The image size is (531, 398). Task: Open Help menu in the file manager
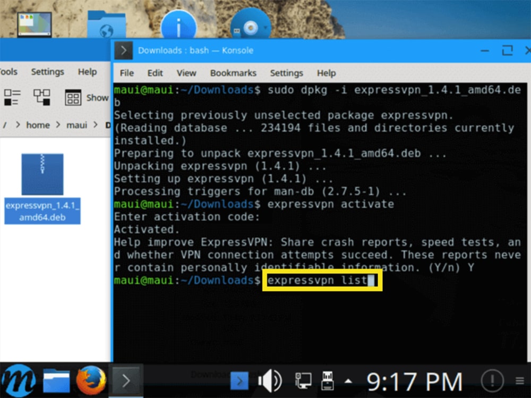tap(87, 72)
